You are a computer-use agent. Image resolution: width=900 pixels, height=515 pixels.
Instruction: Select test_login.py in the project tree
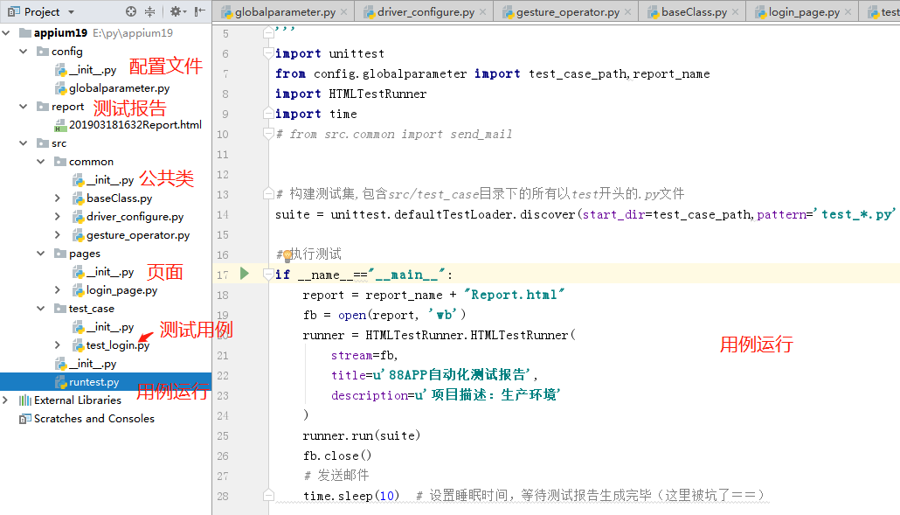pos(118,345)
